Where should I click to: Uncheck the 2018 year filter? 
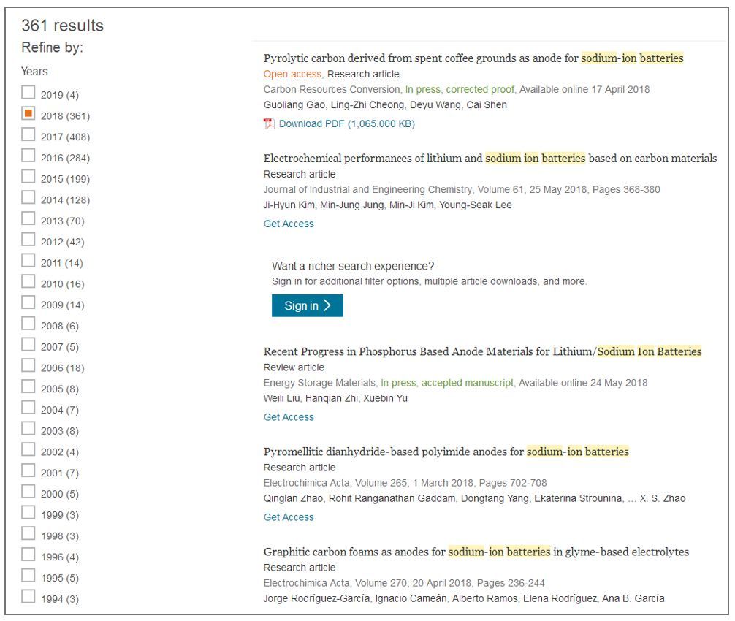coord(28,113)
